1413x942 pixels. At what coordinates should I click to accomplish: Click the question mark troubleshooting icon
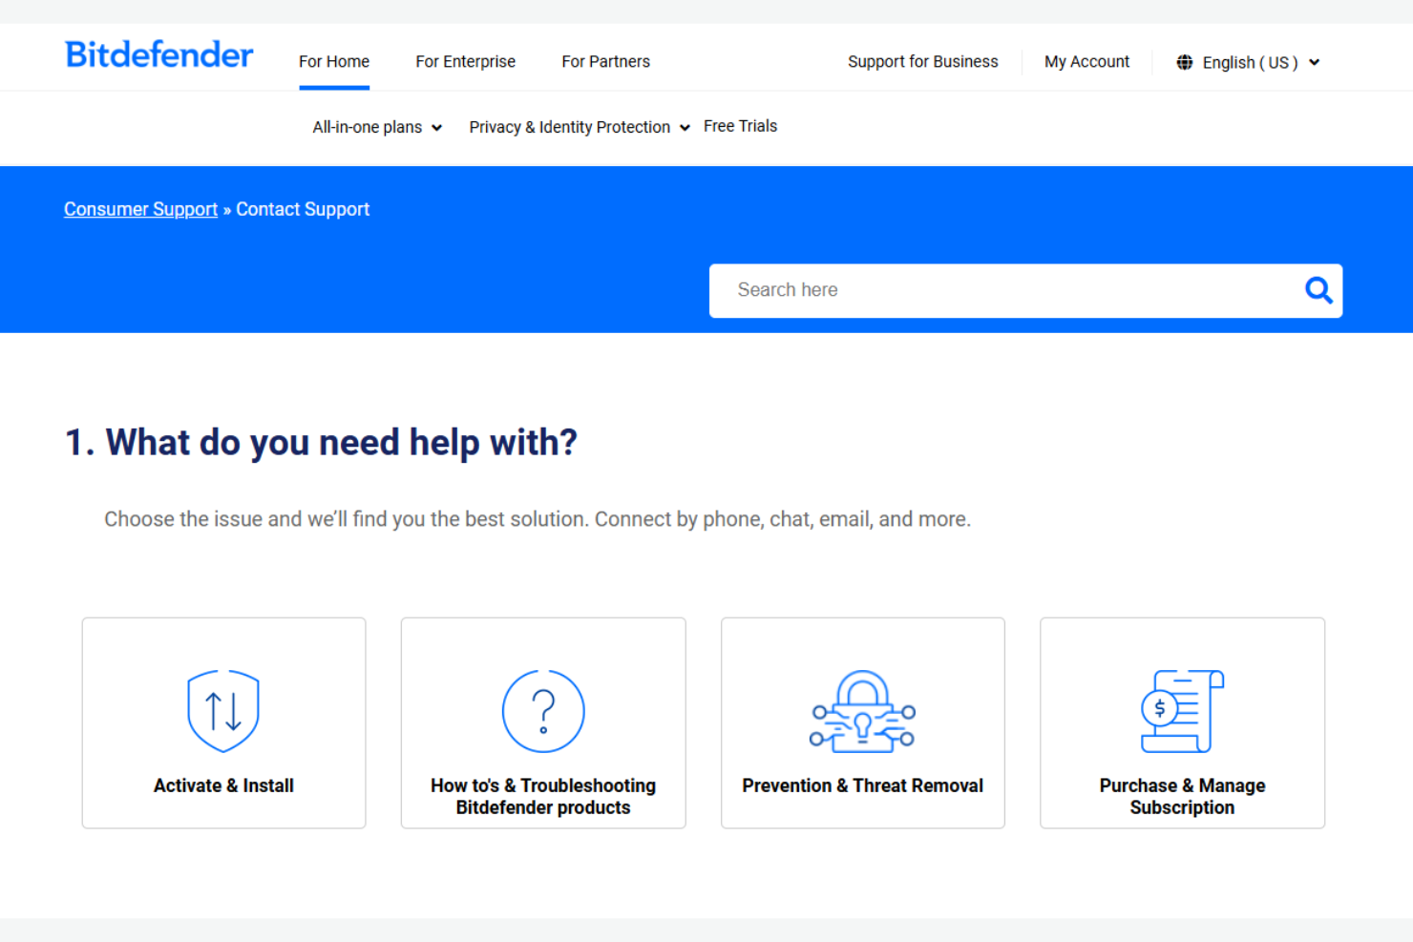[543, 711]
